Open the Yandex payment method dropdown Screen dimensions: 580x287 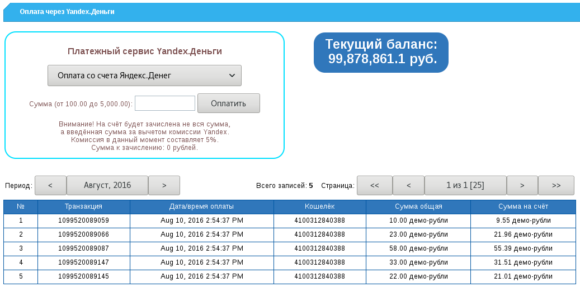click(144, 76)
